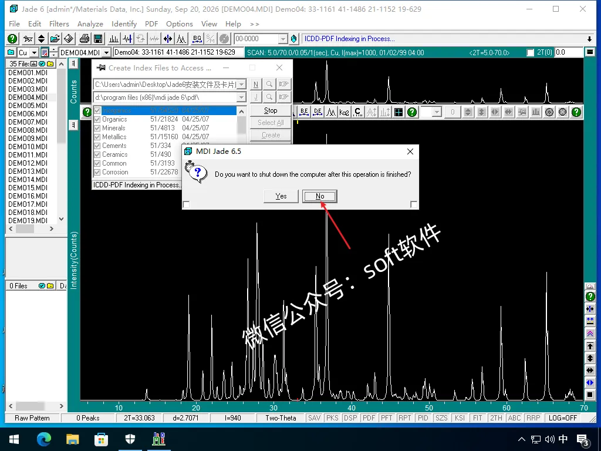
Task: Click the Stop indexing button
Action: (271, 110)
